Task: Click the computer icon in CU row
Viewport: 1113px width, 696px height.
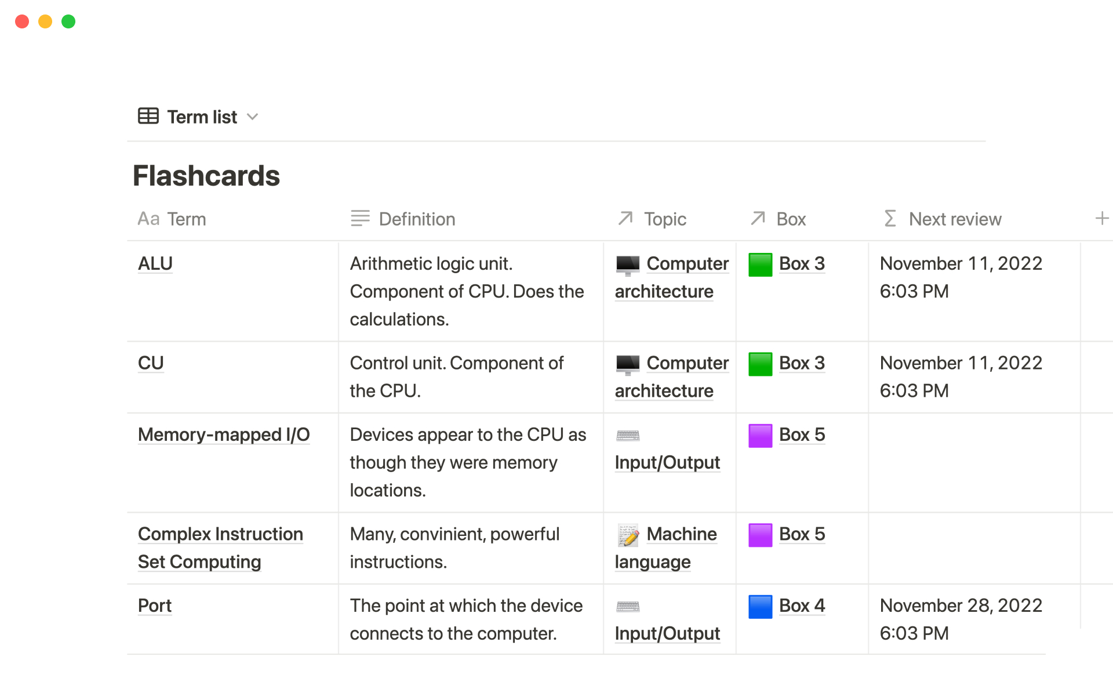Action: [628, 364]
